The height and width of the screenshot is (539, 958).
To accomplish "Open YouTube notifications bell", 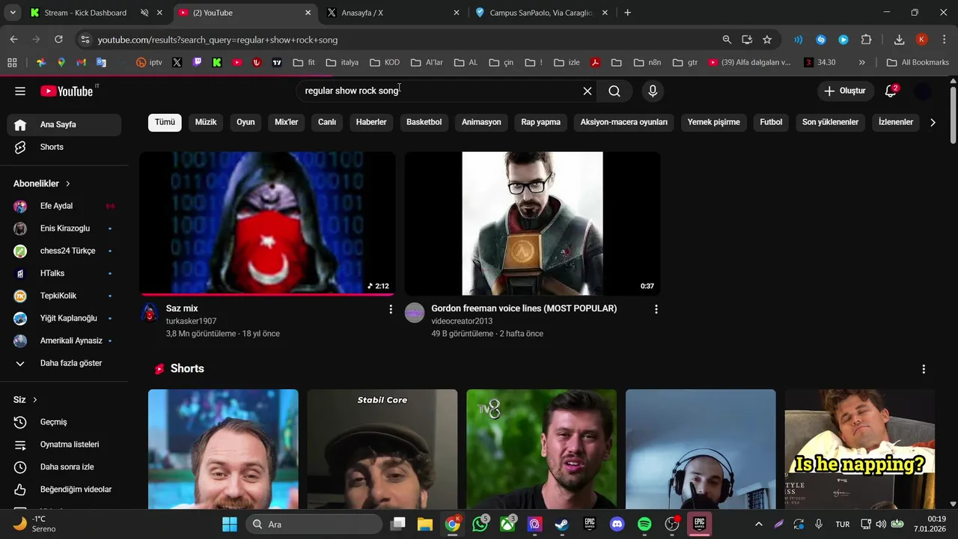I will coord(891,91).
